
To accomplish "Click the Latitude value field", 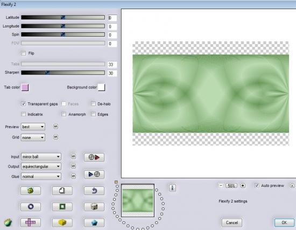I will pos(112,18).
